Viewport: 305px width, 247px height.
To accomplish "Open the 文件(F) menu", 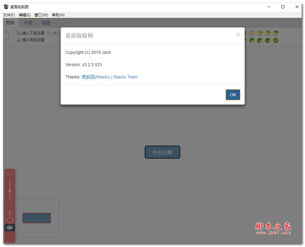I will click(9, 15).
